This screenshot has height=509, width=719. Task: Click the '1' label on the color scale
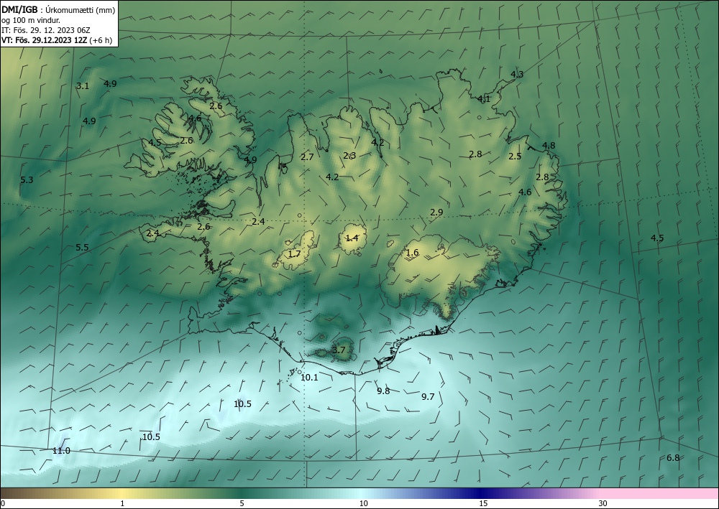[x=122, y=504]
